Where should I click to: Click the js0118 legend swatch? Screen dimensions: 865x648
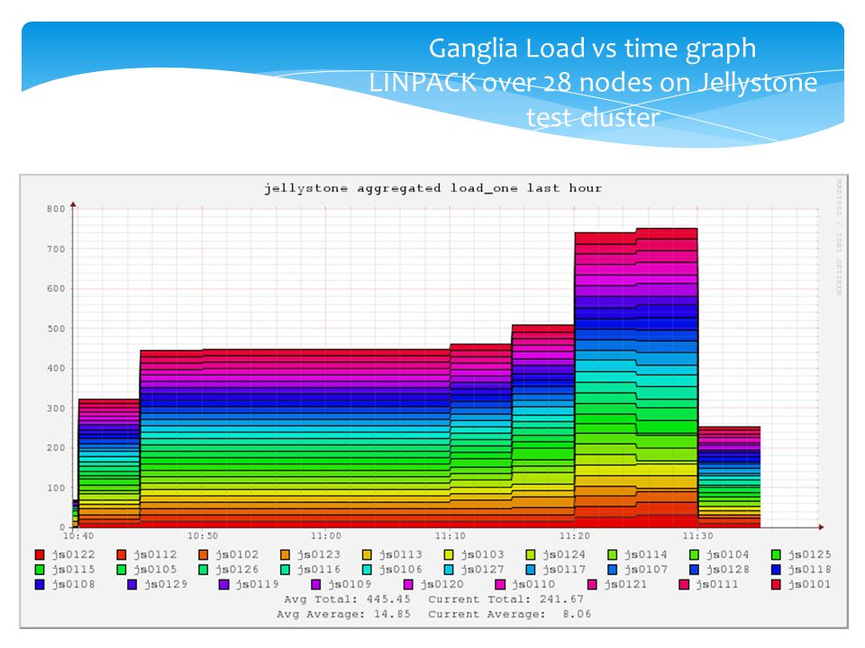[x=776, y=569]
